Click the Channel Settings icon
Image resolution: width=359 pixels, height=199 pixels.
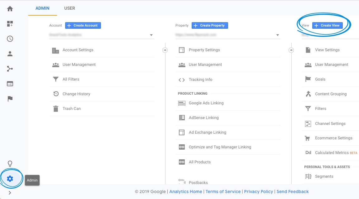pyautogui.click(x=308, y=124)
